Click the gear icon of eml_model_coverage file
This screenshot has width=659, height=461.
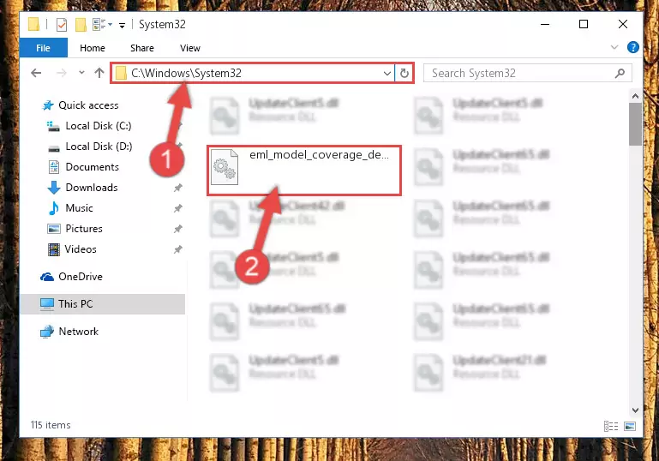tap(225, 168)
